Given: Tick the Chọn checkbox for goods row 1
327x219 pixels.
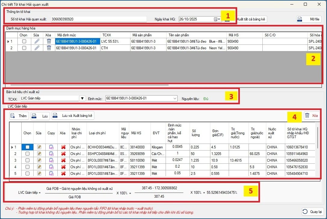Looking at the screenshot, I should tap(24, 41).
